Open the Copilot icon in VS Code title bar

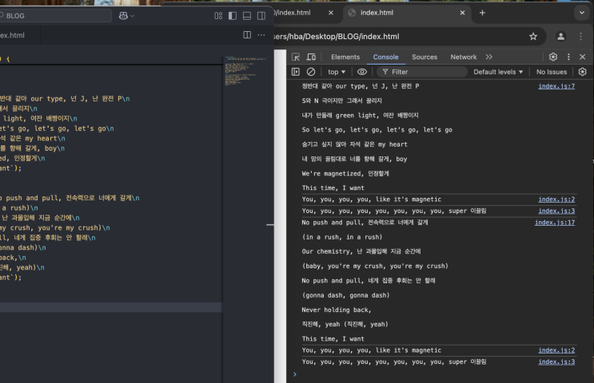coord(126,16)
